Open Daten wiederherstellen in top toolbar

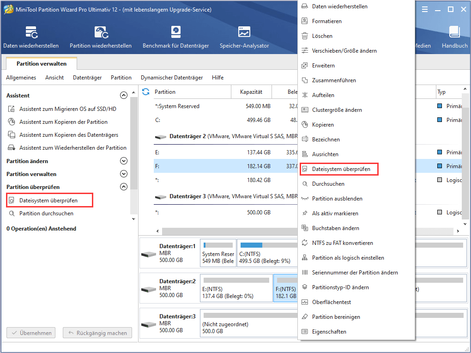(x=31, y=37)
